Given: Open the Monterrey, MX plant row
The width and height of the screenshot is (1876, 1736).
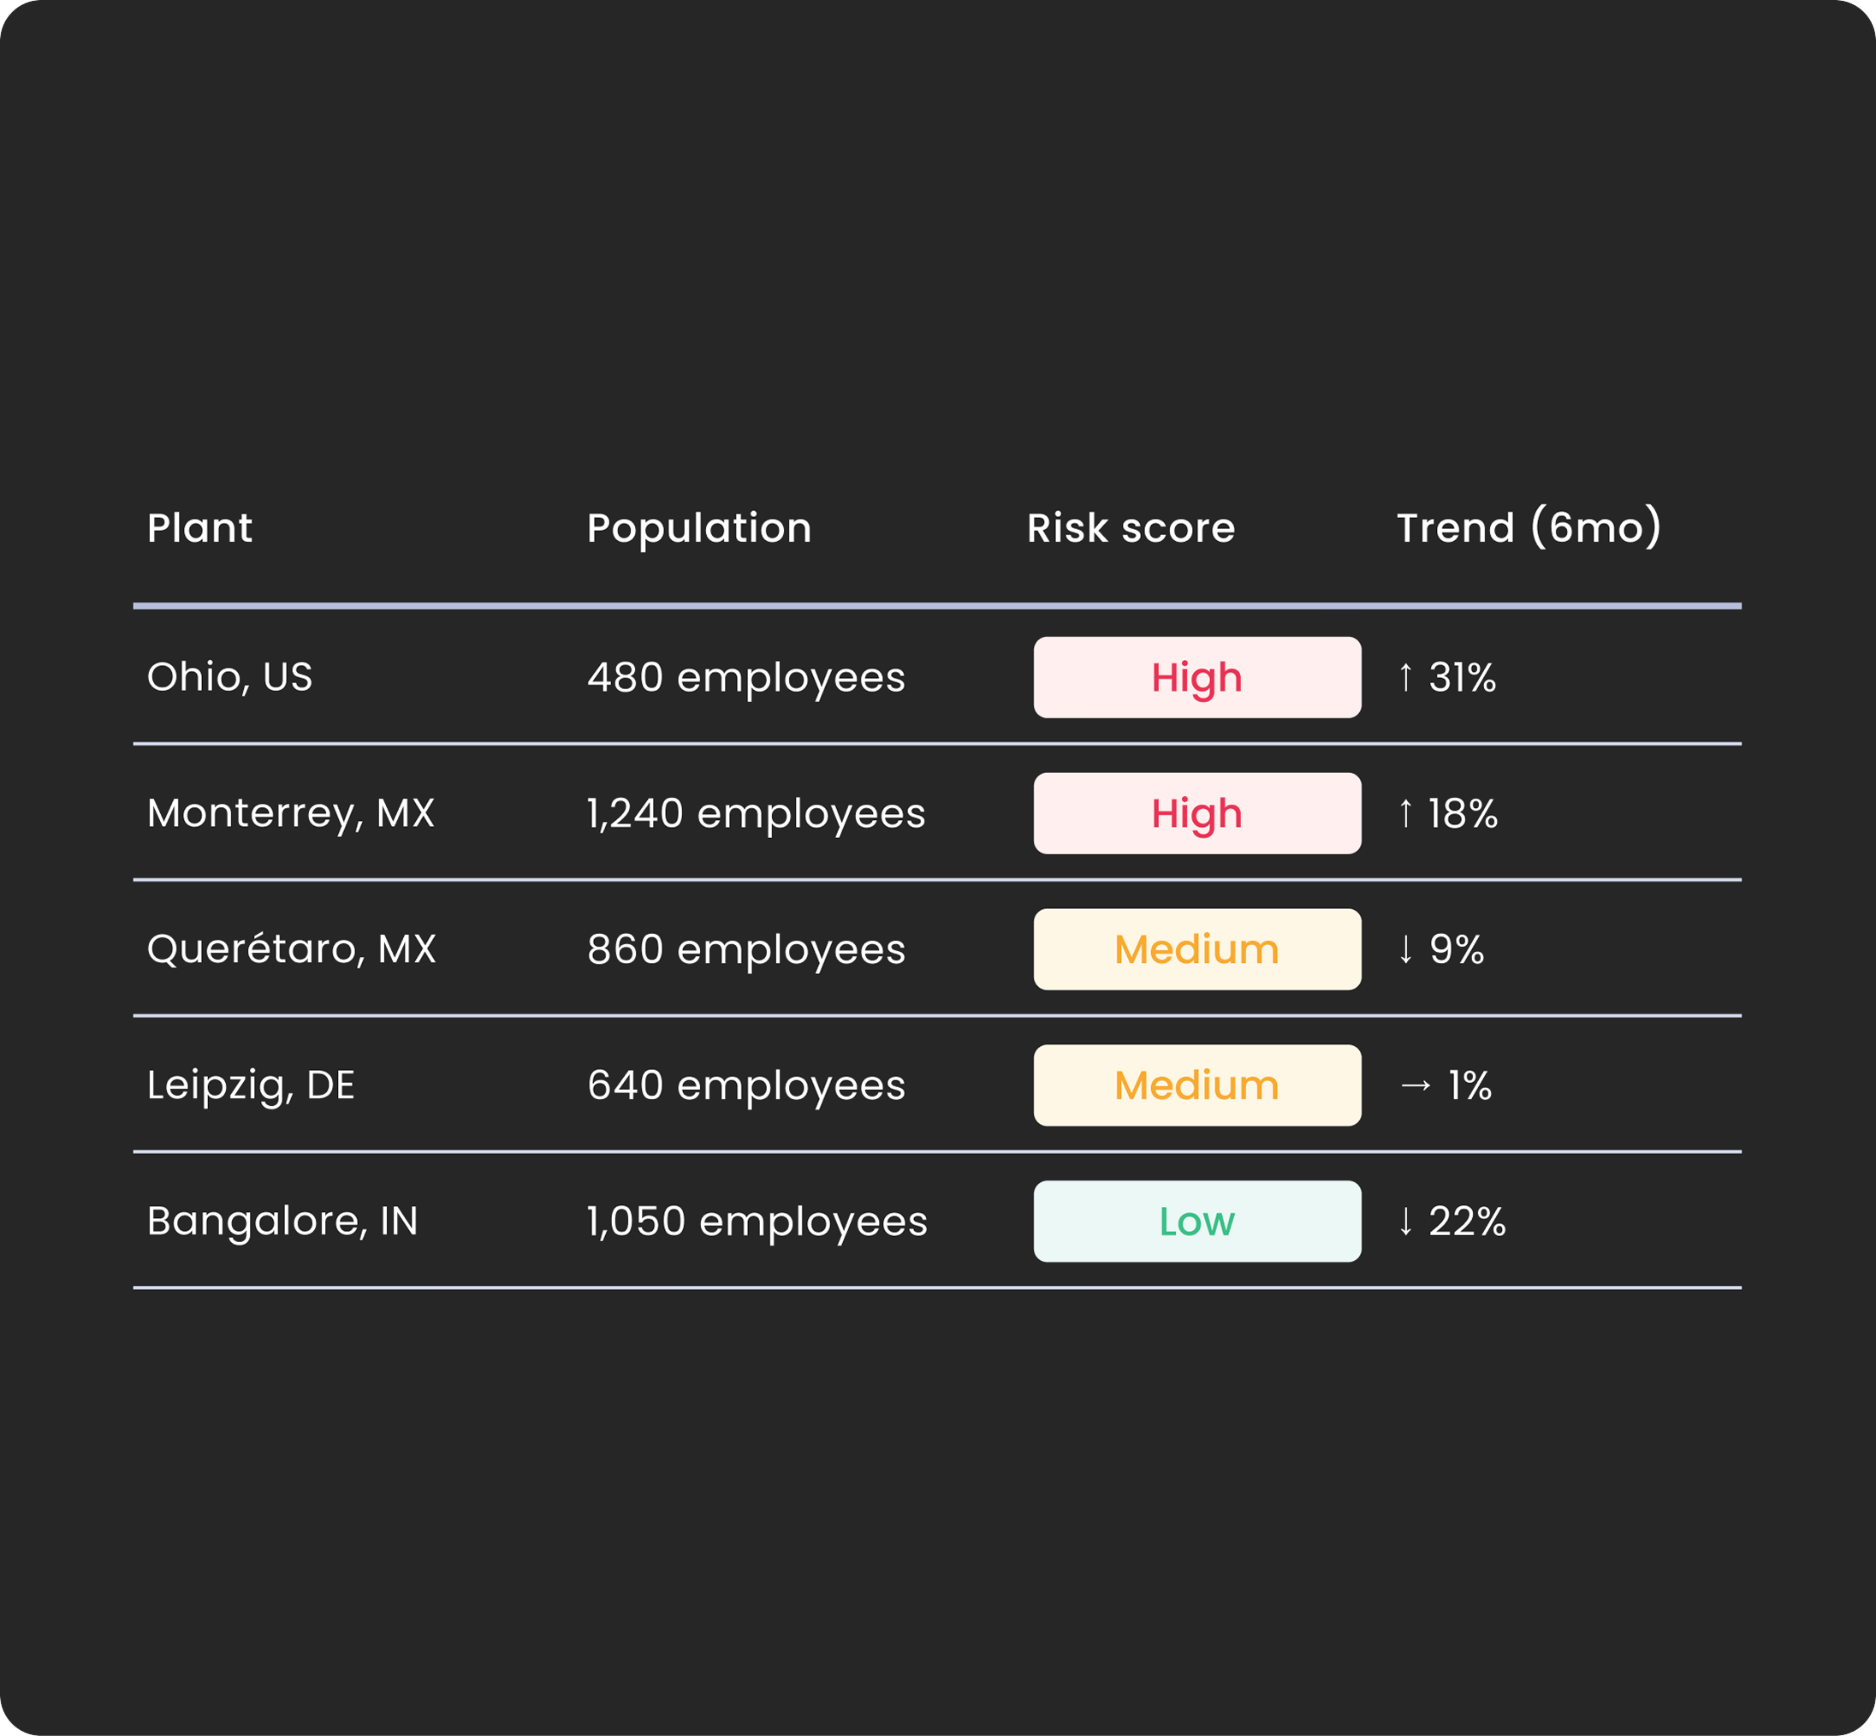Looking at the screenshot, I should pos(937,813).
